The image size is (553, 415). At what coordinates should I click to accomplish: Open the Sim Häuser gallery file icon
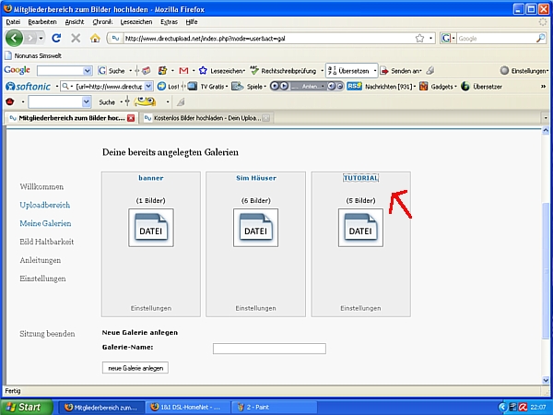pos(255,228)
